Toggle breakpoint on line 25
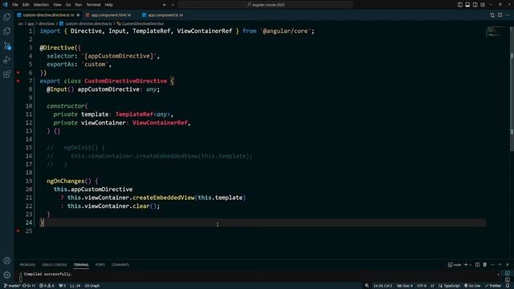The height and width of the screenshot is (289, 514). tap(18, 231)
